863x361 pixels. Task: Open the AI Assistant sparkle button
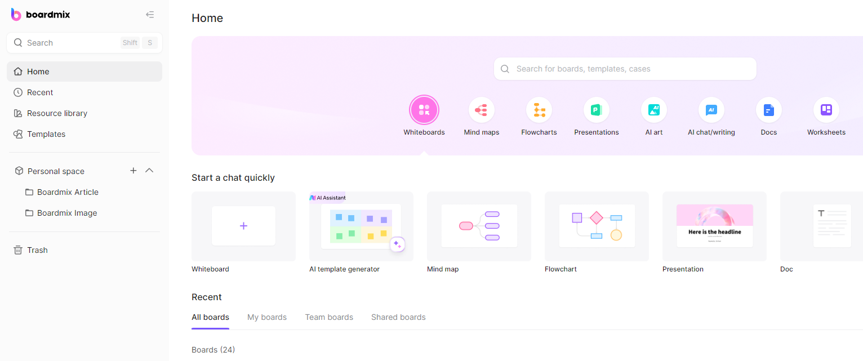(398, 244)
